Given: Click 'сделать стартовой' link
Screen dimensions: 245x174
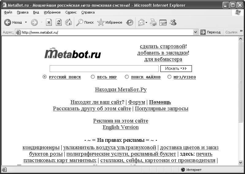Looking at the screenshot, I should click(163, 46).
